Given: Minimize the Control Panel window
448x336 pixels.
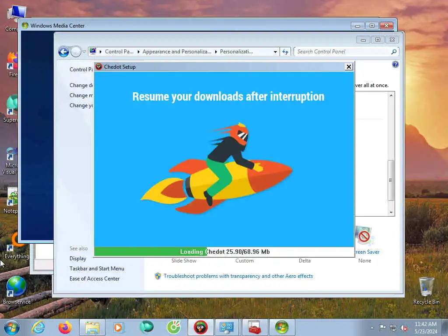Looking at the screenshot, I should [x=363, y=40].
